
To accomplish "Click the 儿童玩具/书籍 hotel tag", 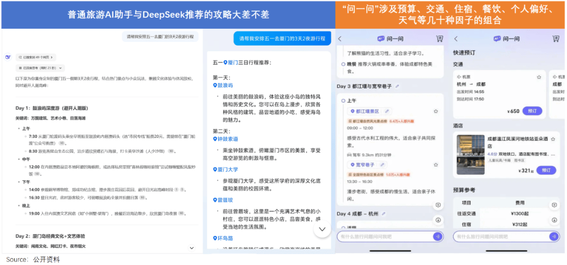I will (x=499, y=161).
